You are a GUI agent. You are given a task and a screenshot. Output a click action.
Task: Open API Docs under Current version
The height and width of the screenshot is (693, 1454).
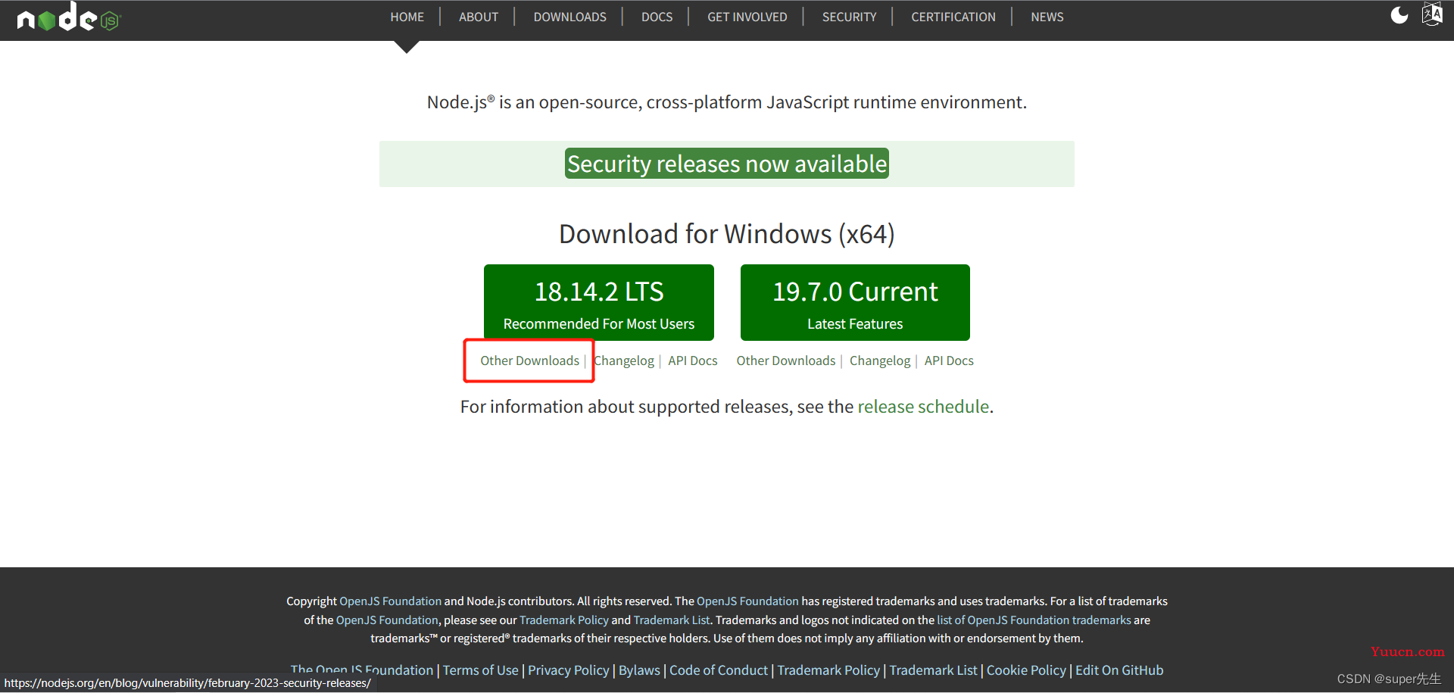click(949, 361)
